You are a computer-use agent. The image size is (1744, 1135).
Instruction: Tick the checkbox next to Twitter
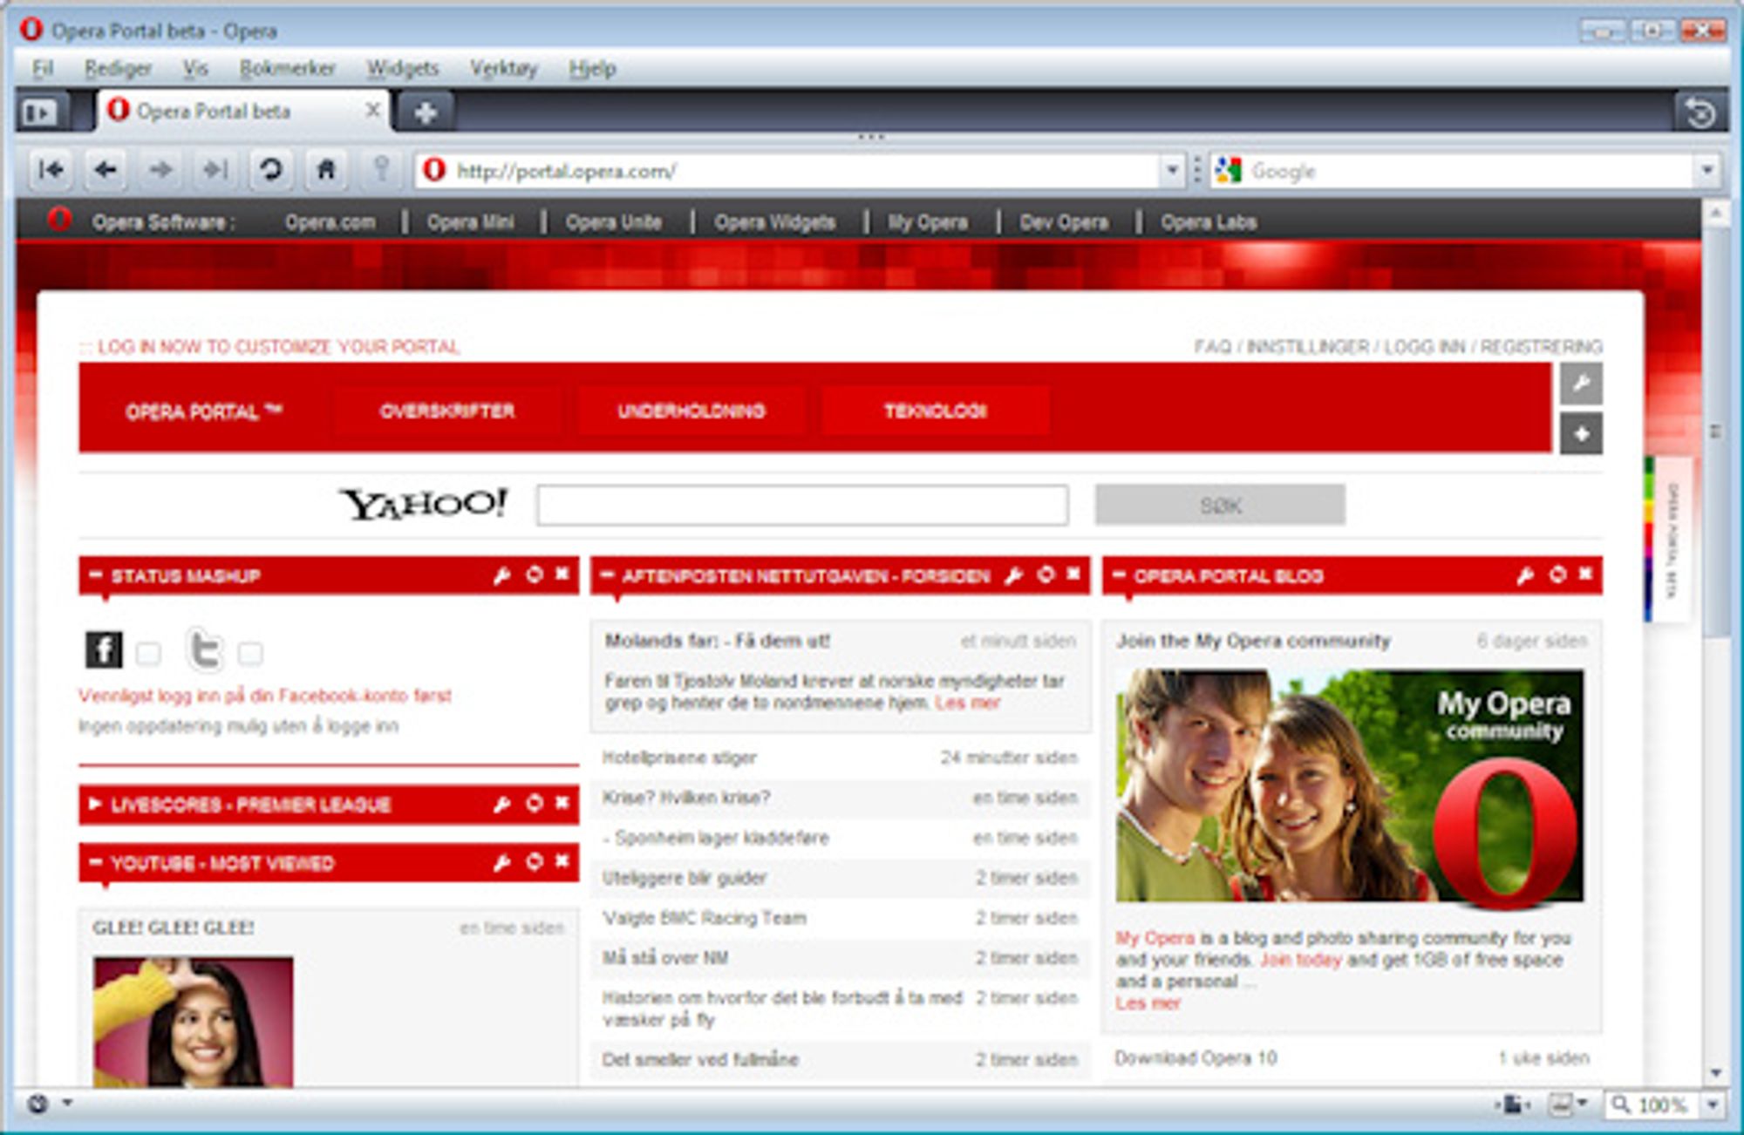(x=251, y=654)
